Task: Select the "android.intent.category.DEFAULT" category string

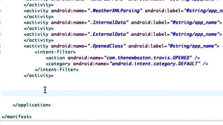Action: [155, 64]
